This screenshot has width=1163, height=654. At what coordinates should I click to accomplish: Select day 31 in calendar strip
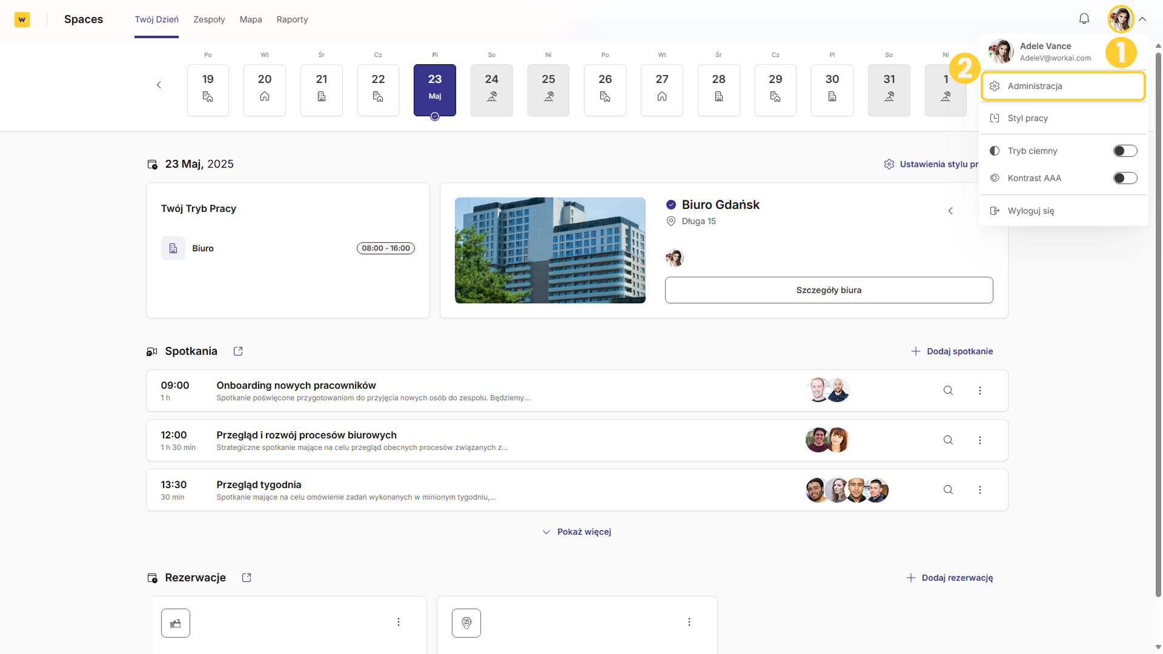click(x=889, y=90)
